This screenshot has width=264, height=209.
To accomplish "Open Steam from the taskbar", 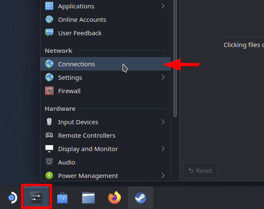I will pyautogui.click(x=141, y=198).
